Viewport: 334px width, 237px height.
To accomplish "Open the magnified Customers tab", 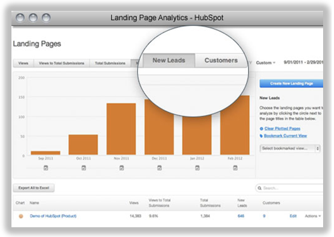I will point(221,60).
